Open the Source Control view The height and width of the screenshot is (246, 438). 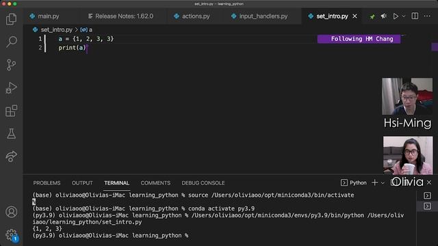pos(11,65)
